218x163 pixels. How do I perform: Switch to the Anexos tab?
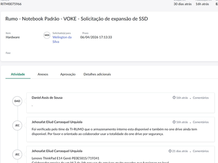(x=43, y=74)
